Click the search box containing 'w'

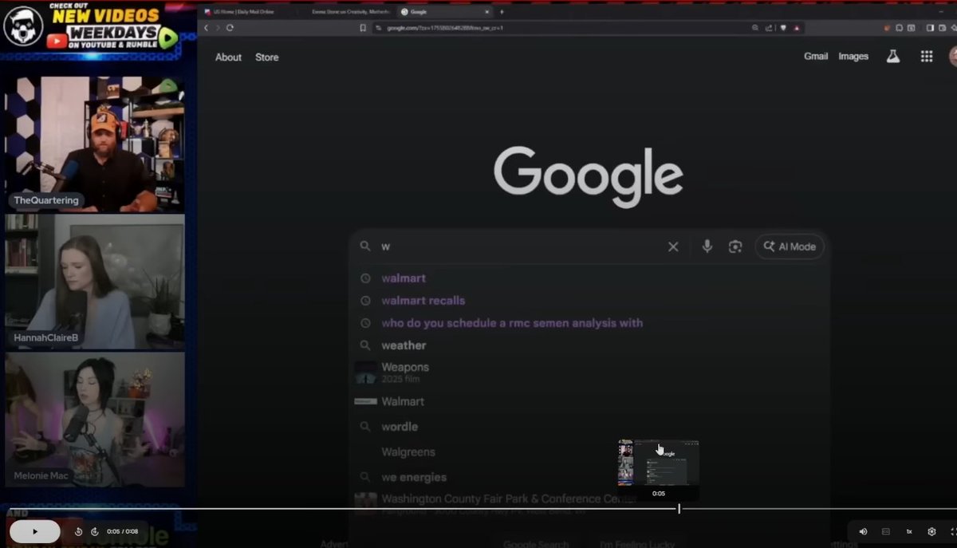(518, 246)
